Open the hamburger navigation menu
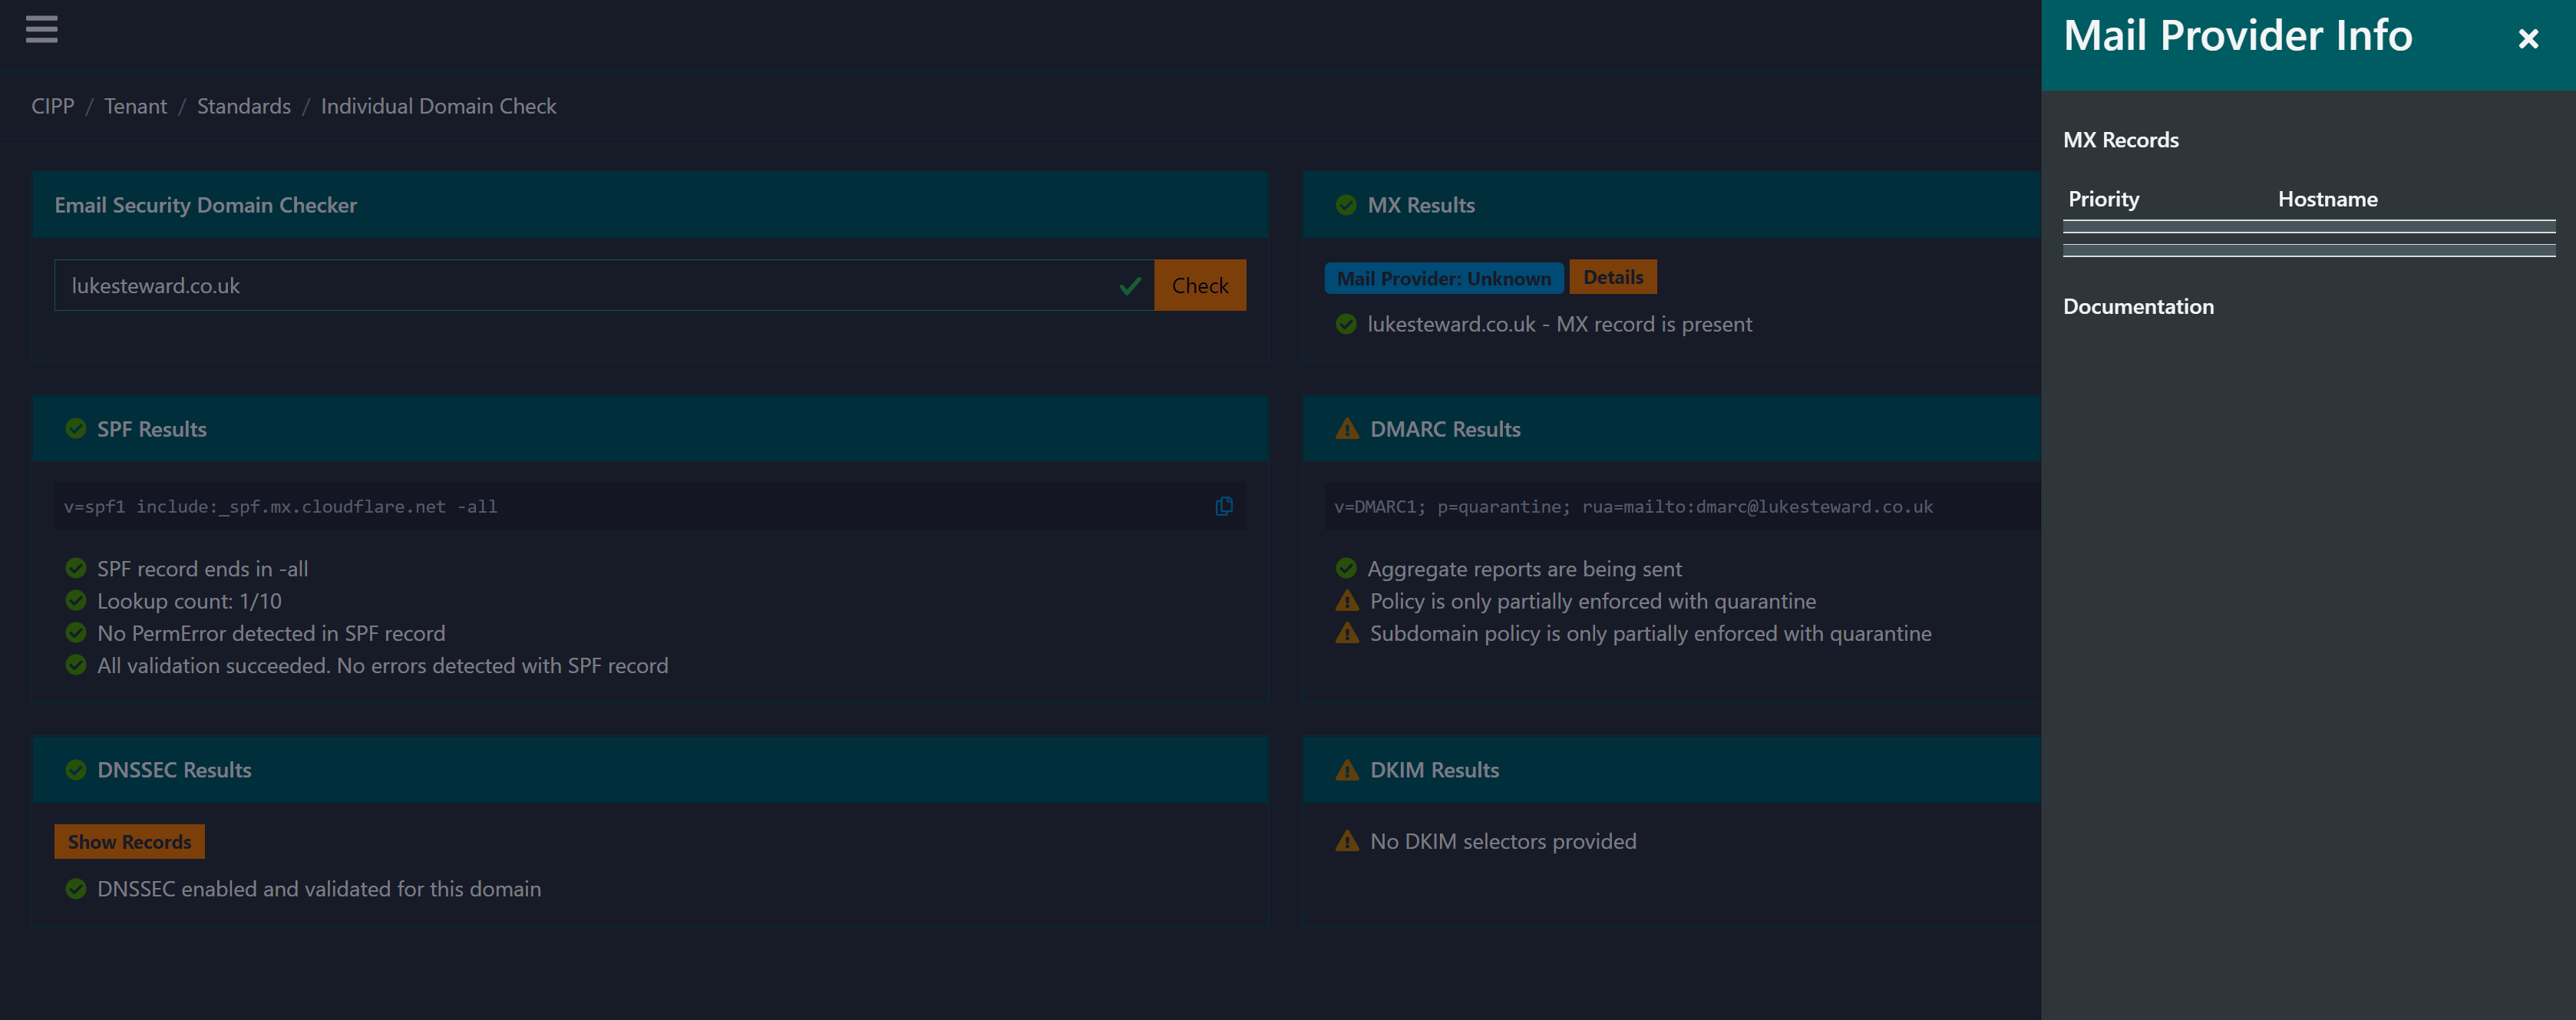The height and width of the screenshot is (1020, 2576). point(41,29)
